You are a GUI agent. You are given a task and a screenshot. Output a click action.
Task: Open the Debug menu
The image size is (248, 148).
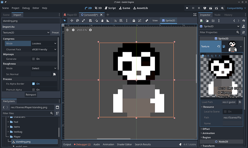click(26, 8)
